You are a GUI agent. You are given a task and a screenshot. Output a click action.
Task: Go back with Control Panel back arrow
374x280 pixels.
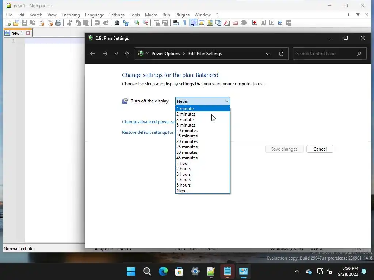(x=92, y=54)
